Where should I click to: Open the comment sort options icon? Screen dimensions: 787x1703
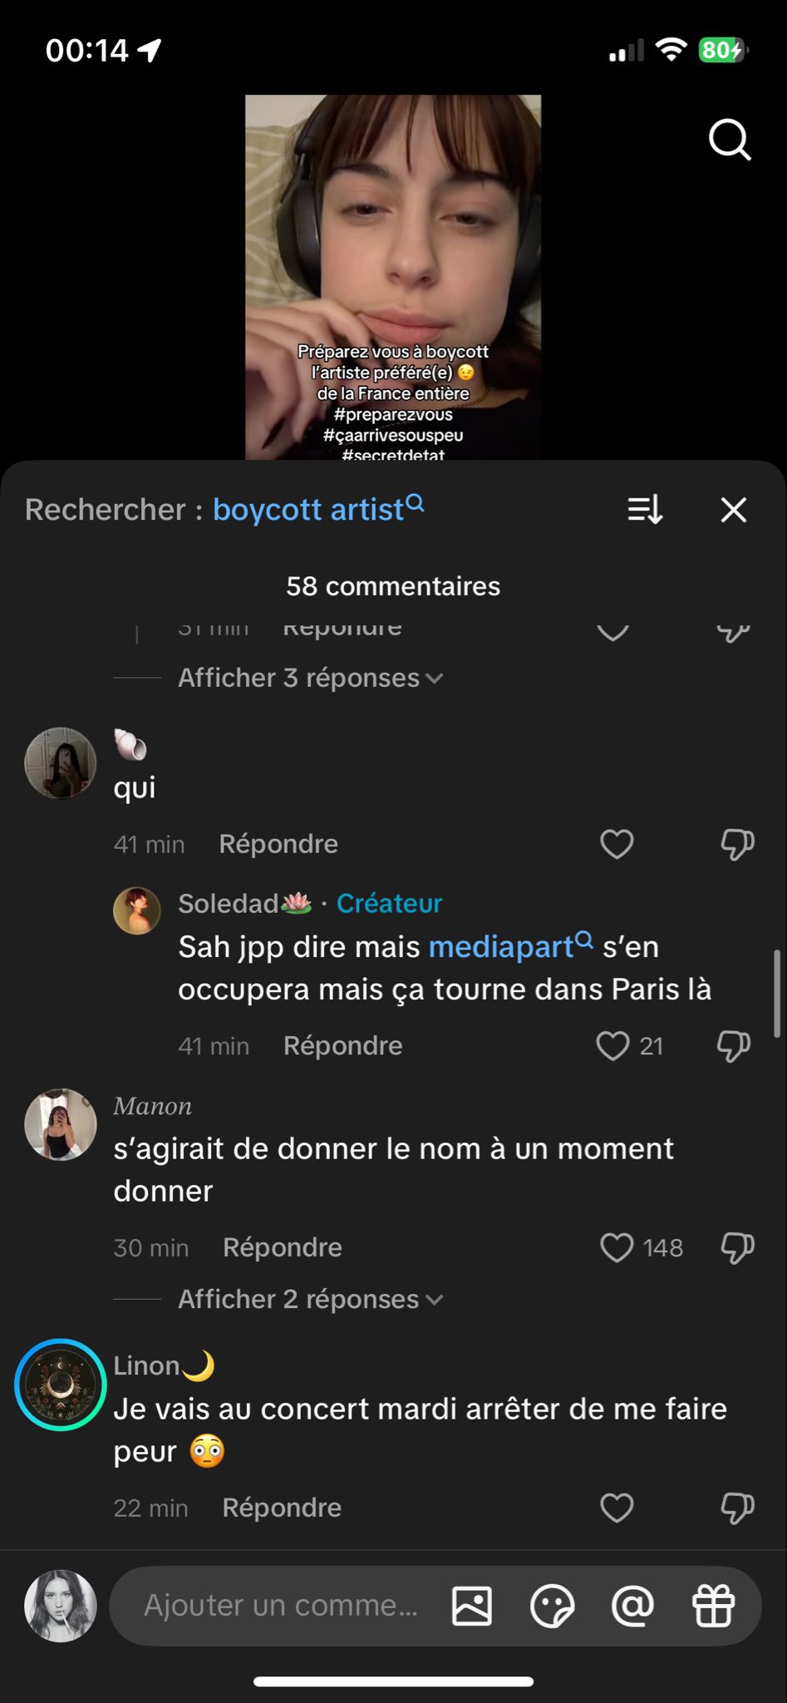[645, 510]
